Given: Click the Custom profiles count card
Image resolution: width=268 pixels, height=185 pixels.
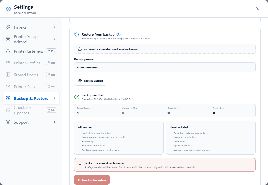Looking at the screenshot, I should pyautogui.click(x=142, y=111).
